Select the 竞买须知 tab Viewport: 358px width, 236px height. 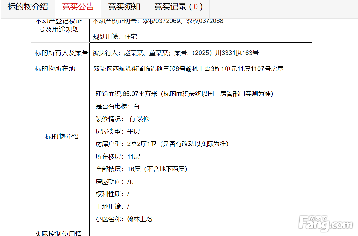click(124, 7)
